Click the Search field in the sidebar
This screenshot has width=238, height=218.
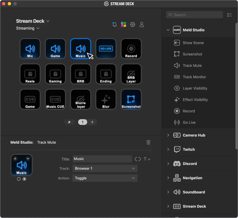tap(194, 15)
